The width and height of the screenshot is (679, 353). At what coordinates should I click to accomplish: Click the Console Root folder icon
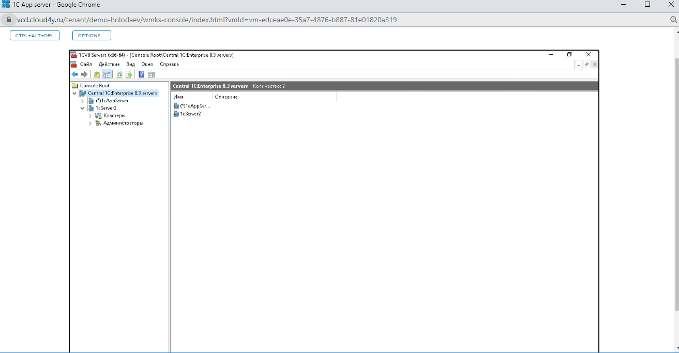(75, 86)
